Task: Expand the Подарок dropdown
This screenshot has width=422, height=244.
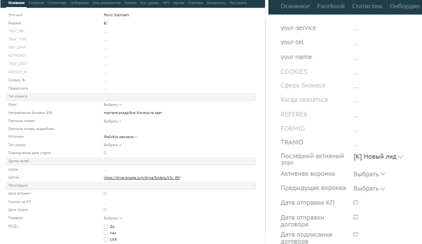Action: coord(113,218)
